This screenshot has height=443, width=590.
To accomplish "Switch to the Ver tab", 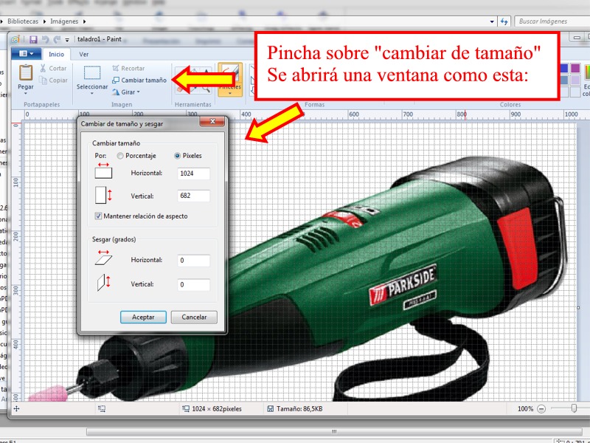I will click(84, 54).
